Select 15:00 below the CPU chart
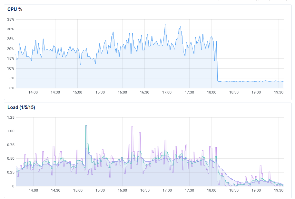295x199 pixels. 77,93
